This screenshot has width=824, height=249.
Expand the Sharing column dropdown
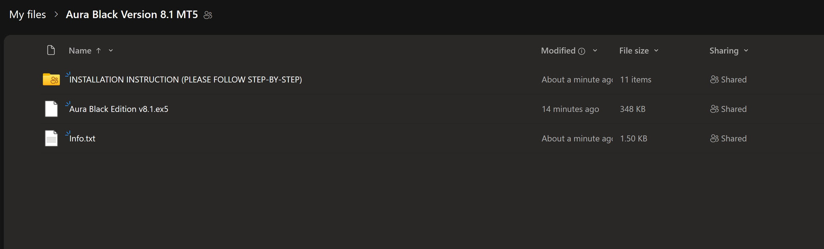(746, 51)
